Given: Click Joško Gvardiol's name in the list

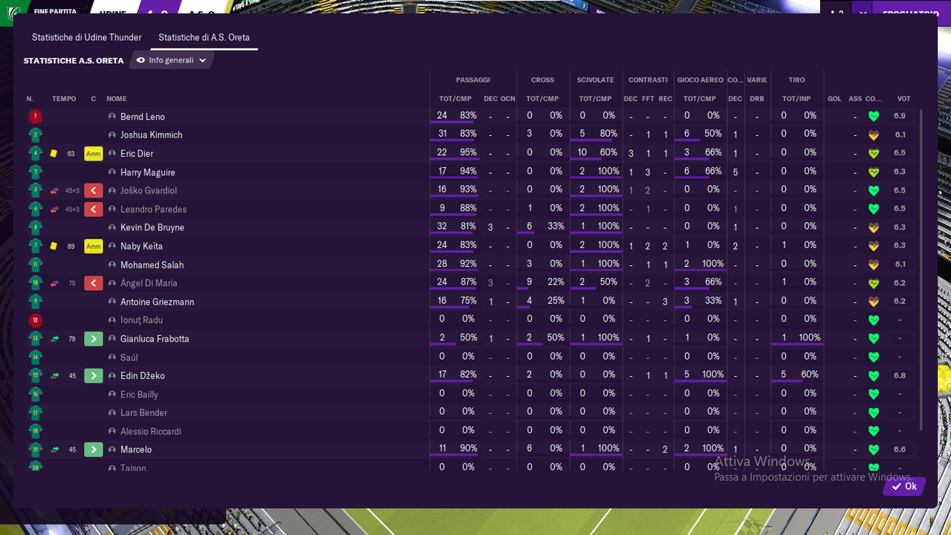Looking at the screenshot, I should pyautogui.click(x=149, y=191).
